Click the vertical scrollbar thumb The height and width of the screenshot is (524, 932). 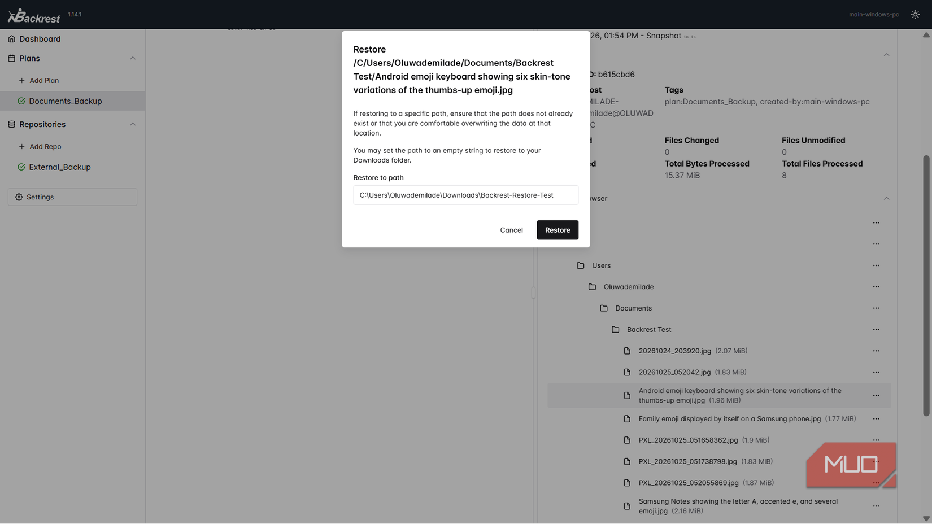tap(926, 286)
